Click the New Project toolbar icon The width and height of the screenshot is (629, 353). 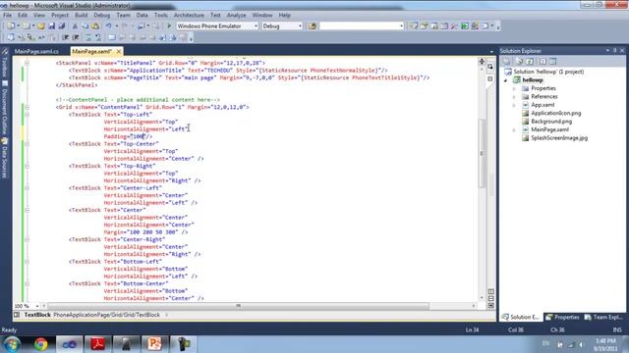pyautogui.click(x=11, y=26)
